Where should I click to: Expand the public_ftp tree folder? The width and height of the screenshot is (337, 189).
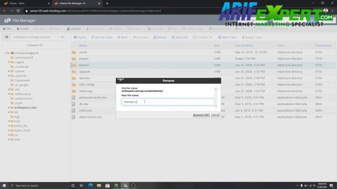point(9,126)
